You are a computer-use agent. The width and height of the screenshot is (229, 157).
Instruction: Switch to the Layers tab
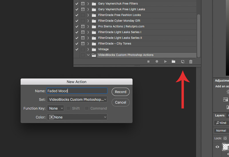(220, 115)
